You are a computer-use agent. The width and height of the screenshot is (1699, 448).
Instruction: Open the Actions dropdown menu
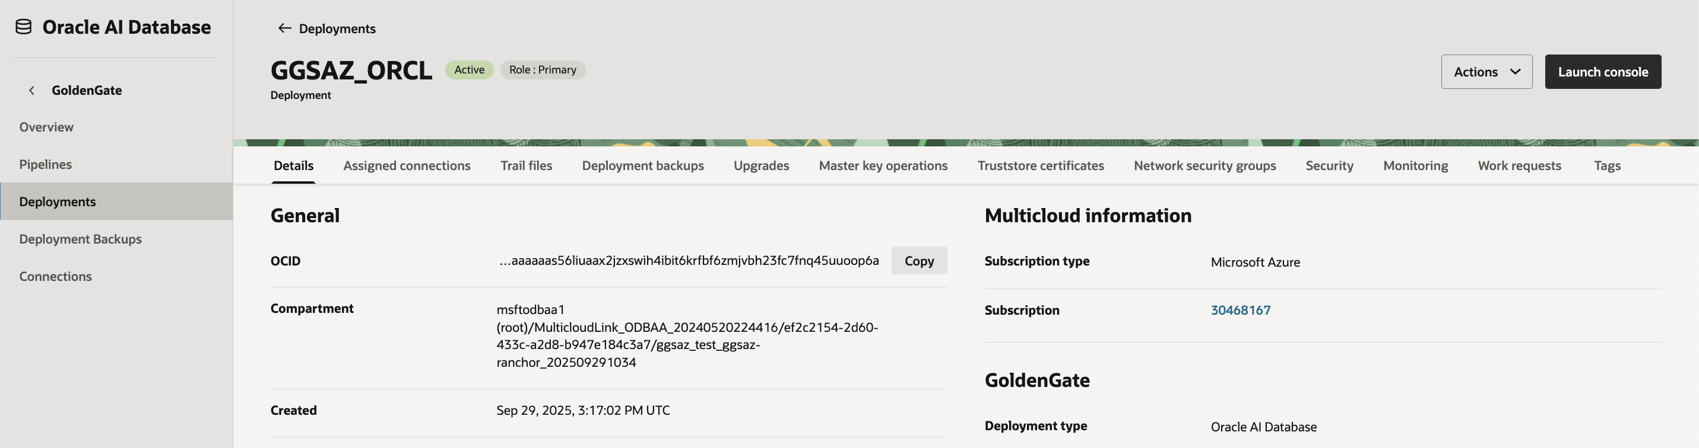(1486, 72)
